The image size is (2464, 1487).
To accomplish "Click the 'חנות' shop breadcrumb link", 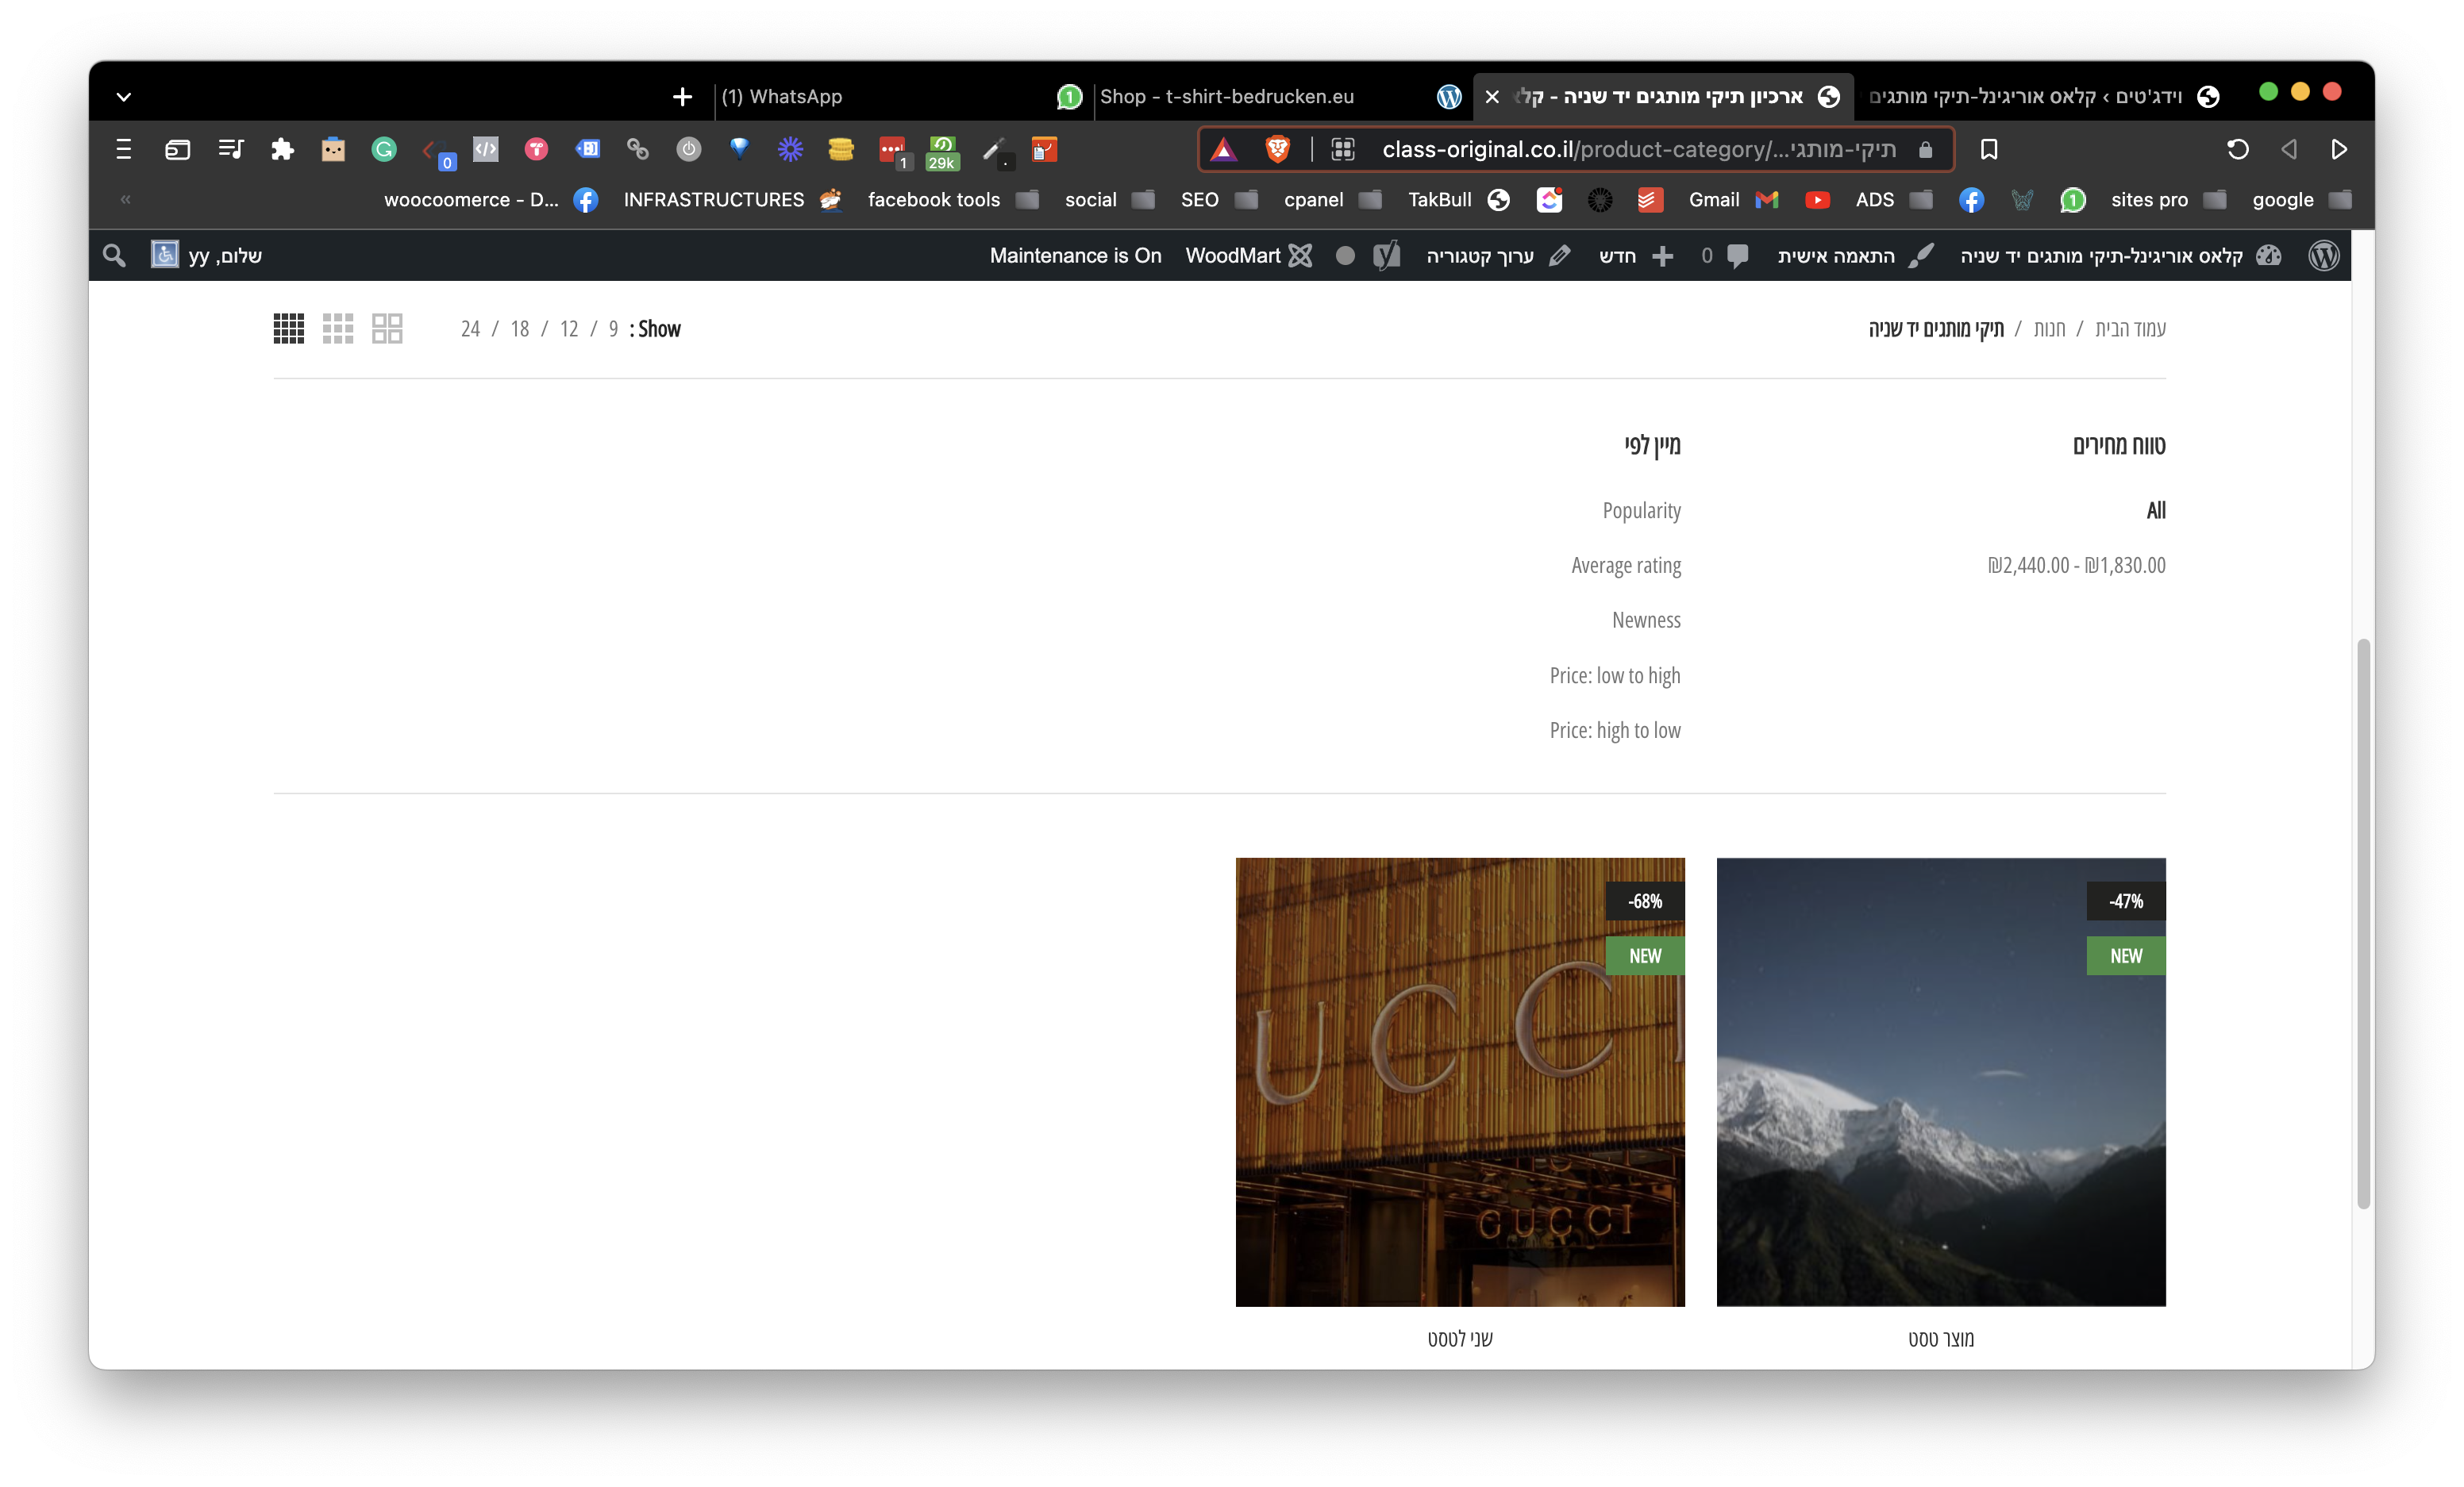I will [2049, 329].
